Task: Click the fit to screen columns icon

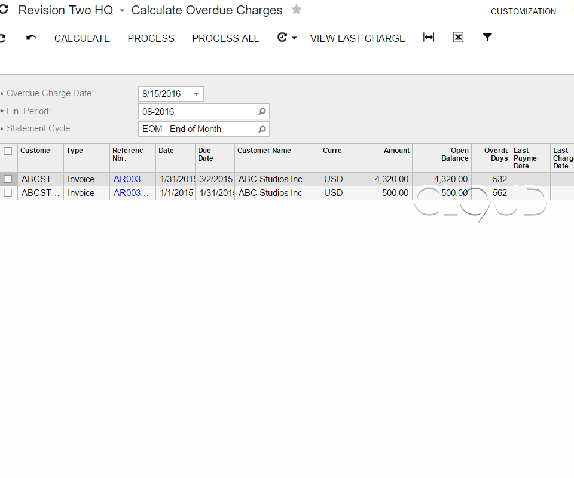Action: [428, 38]
